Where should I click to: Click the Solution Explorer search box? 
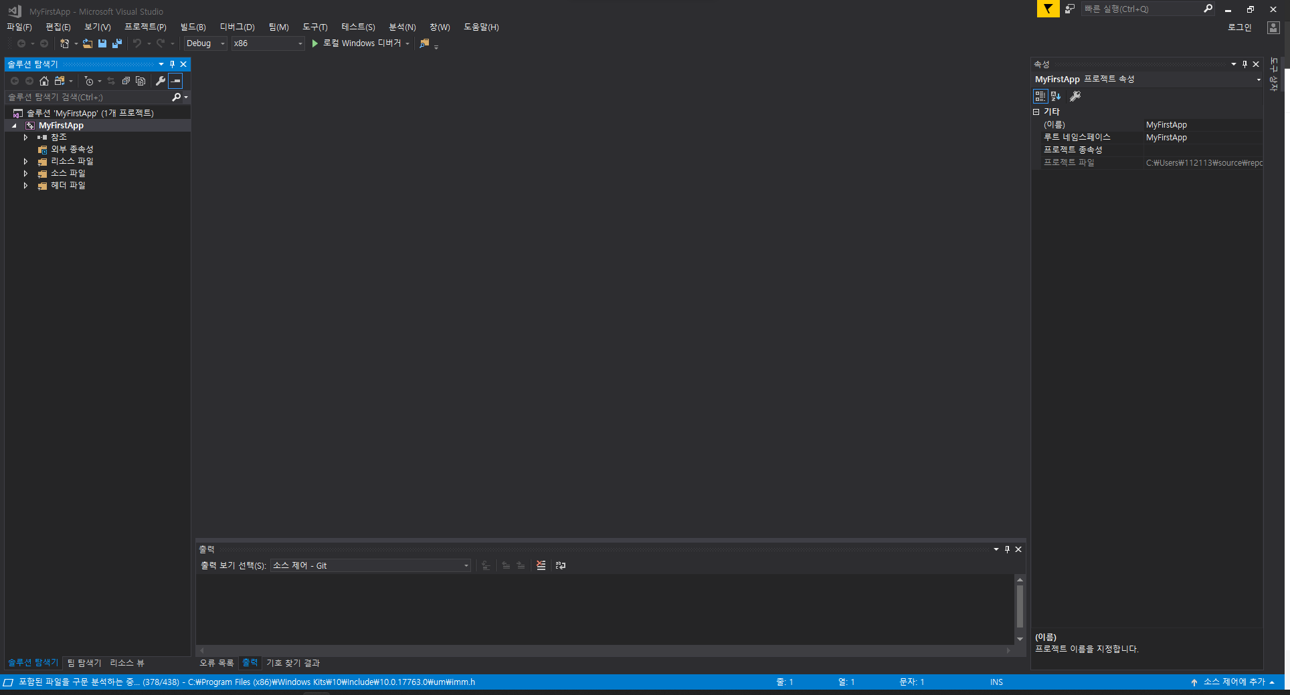88,98
